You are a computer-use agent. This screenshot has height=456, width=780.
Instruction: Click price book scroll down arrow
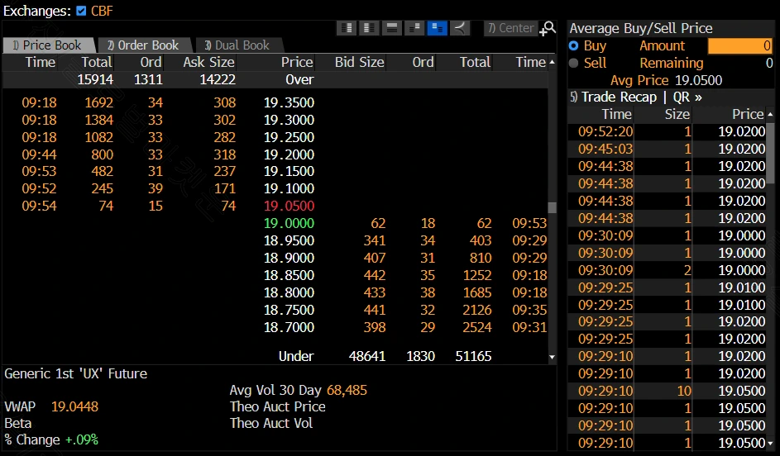point(552,357)
